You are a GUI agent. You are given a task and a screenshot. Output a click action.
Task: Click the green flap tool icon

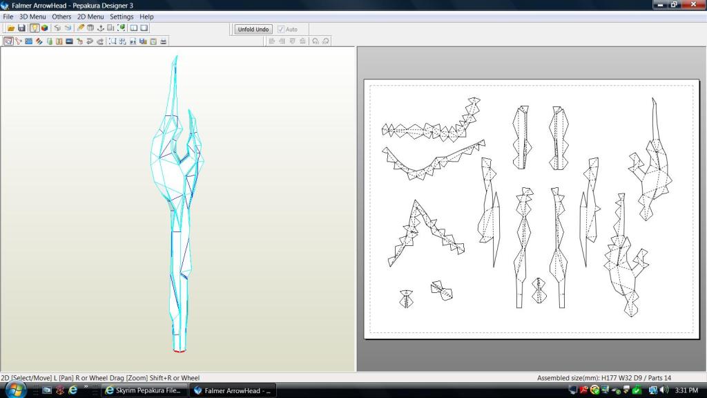click(x=50, y=41)
